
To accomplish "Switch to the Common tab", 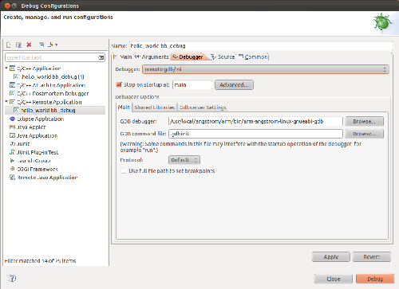I will point(254,57).
